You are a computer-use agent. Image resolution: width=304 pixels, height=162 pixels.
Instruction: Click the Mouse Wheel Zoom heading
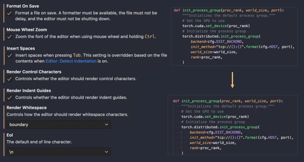[x=27, y=30]
